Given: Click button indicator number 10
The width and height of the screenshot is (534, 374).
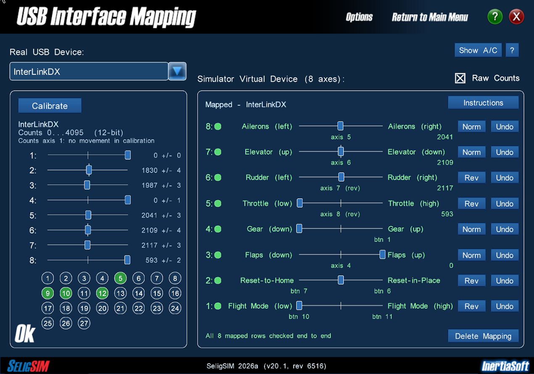Looking at the screenshot, I should [x=66, y=293].
